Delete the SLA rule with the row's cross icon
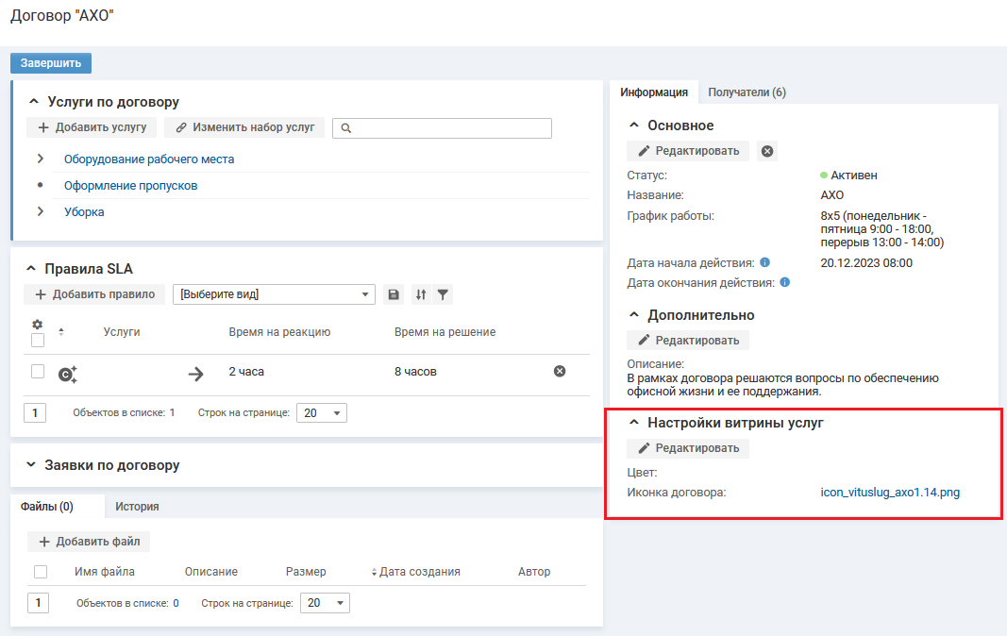 pyautogui.click(x=560, y=372)
